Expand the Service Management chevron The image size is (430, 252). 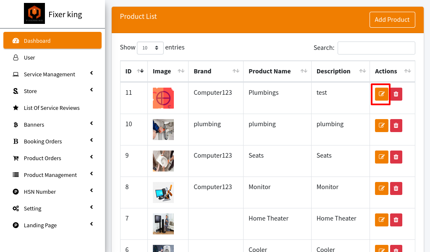92,73
